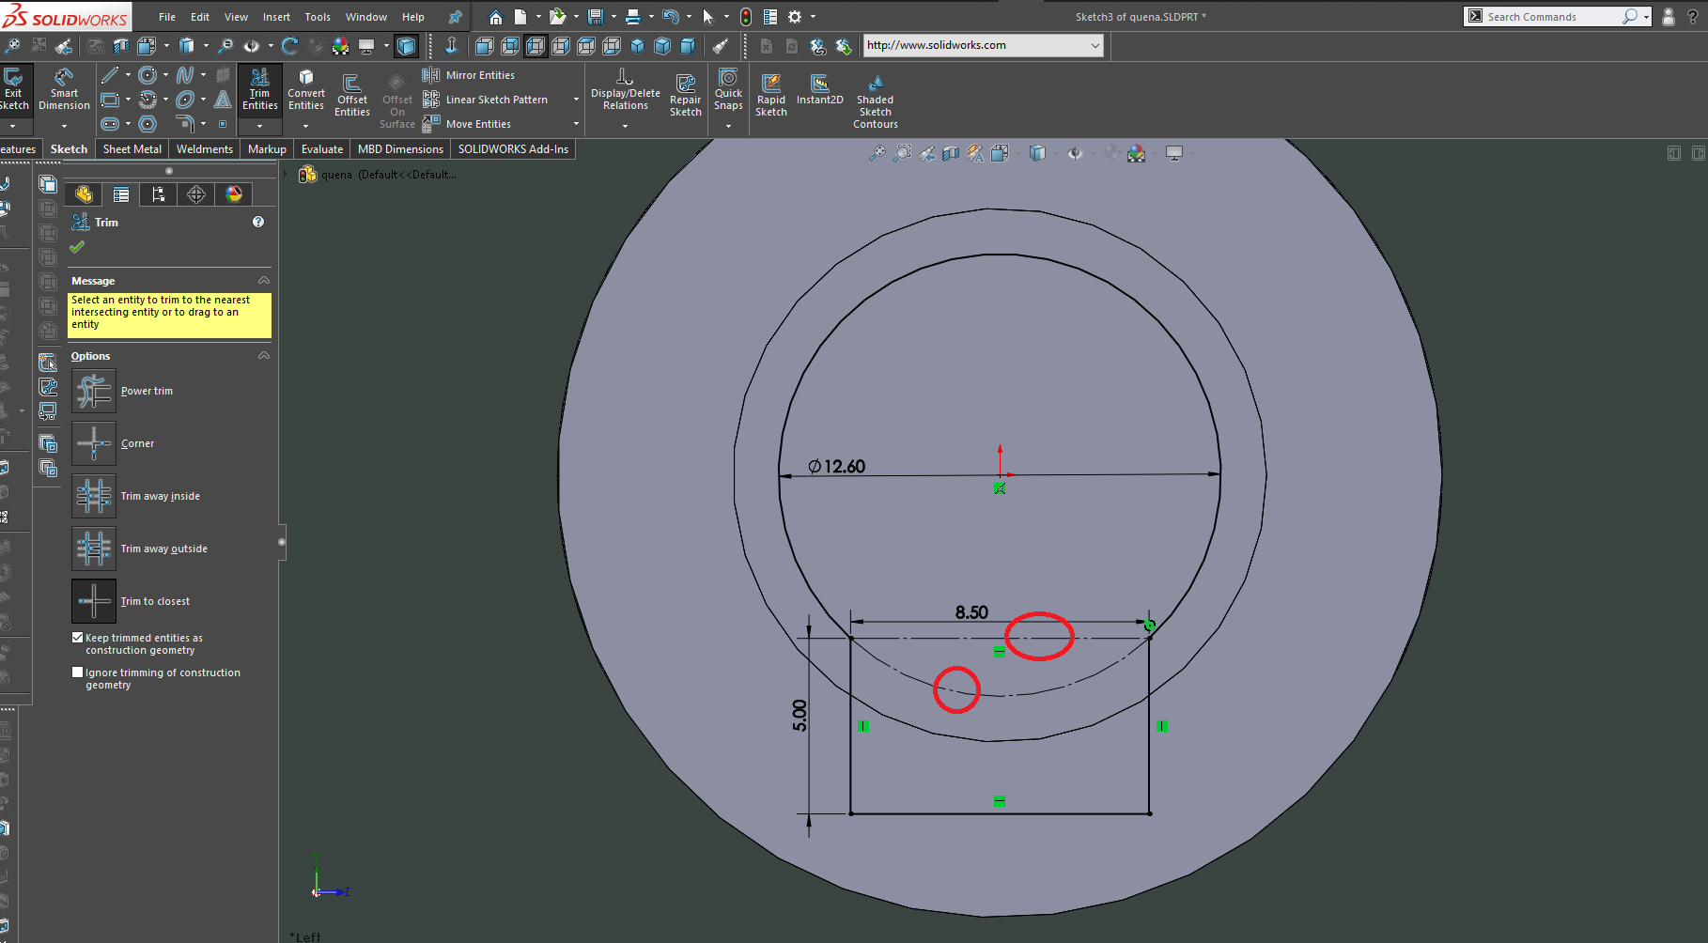This screenshot has width=1708, height=943.
Task: Enable Keep trimmed entities as construction geometry
Action: pyautogui.click(x=78, y=638)
